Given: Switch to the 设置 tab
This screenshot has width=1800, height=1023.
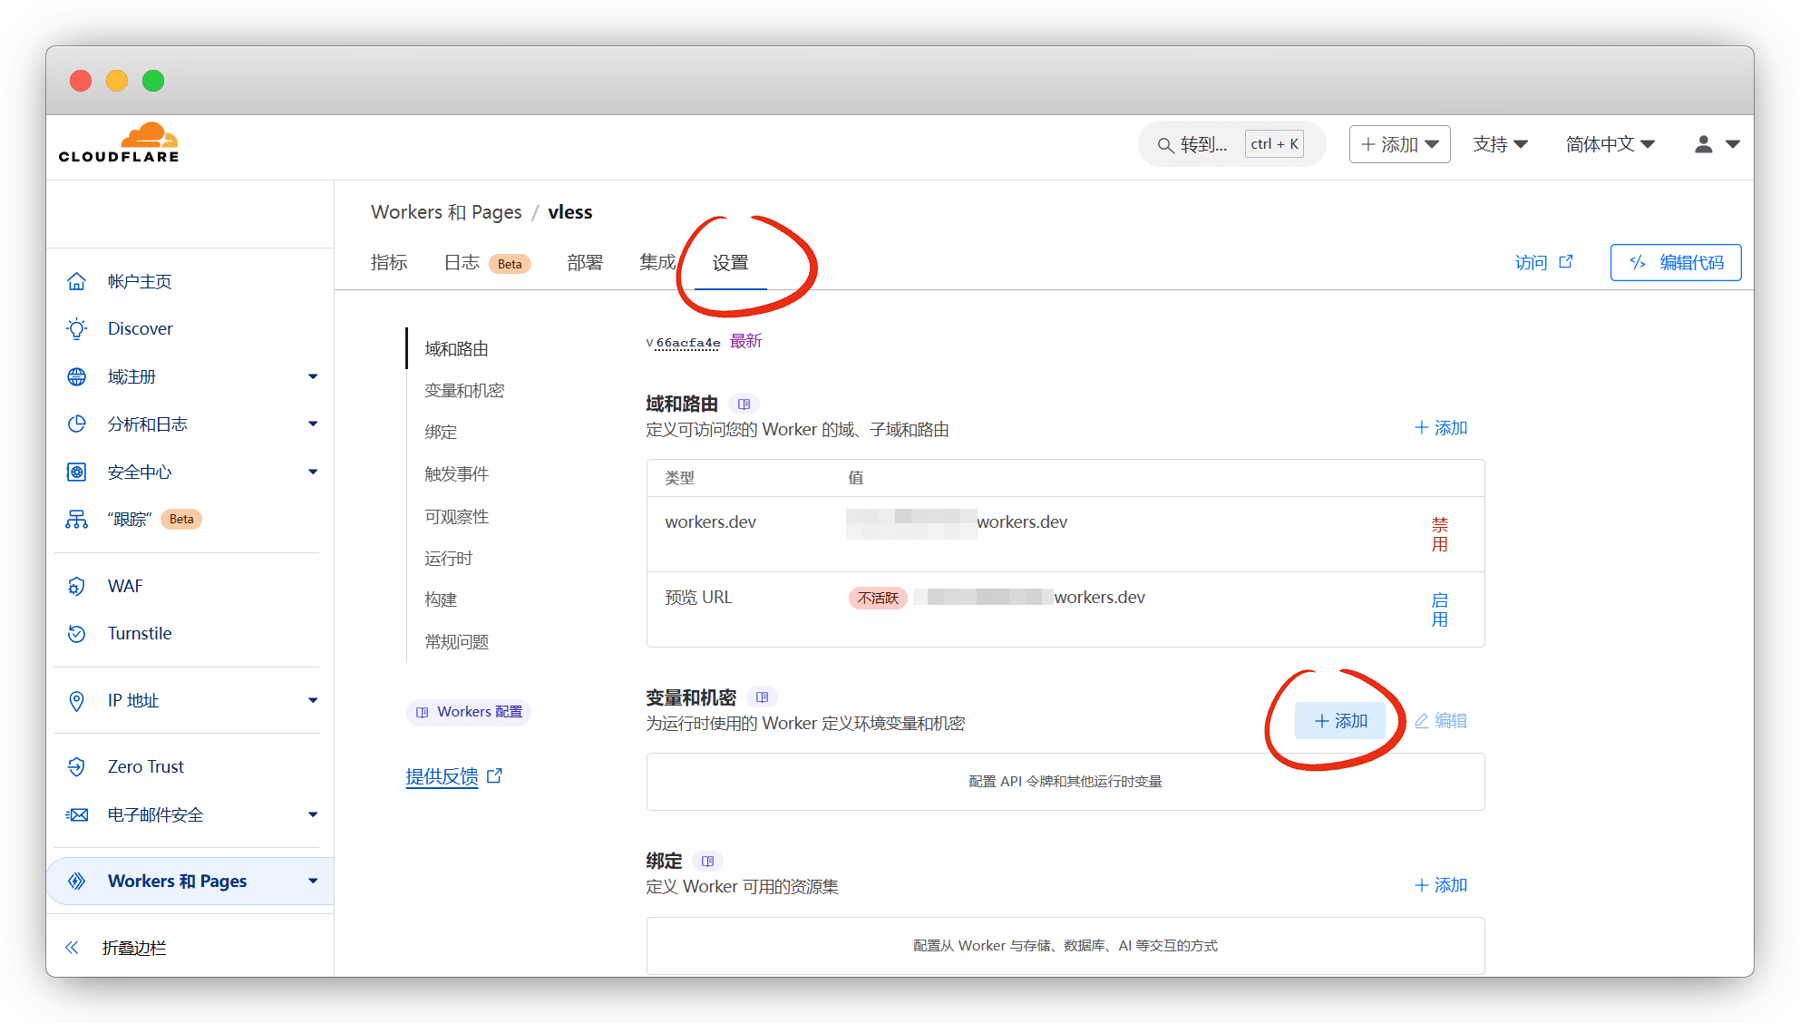Looking at the screenshot, I should coord(730,263).
